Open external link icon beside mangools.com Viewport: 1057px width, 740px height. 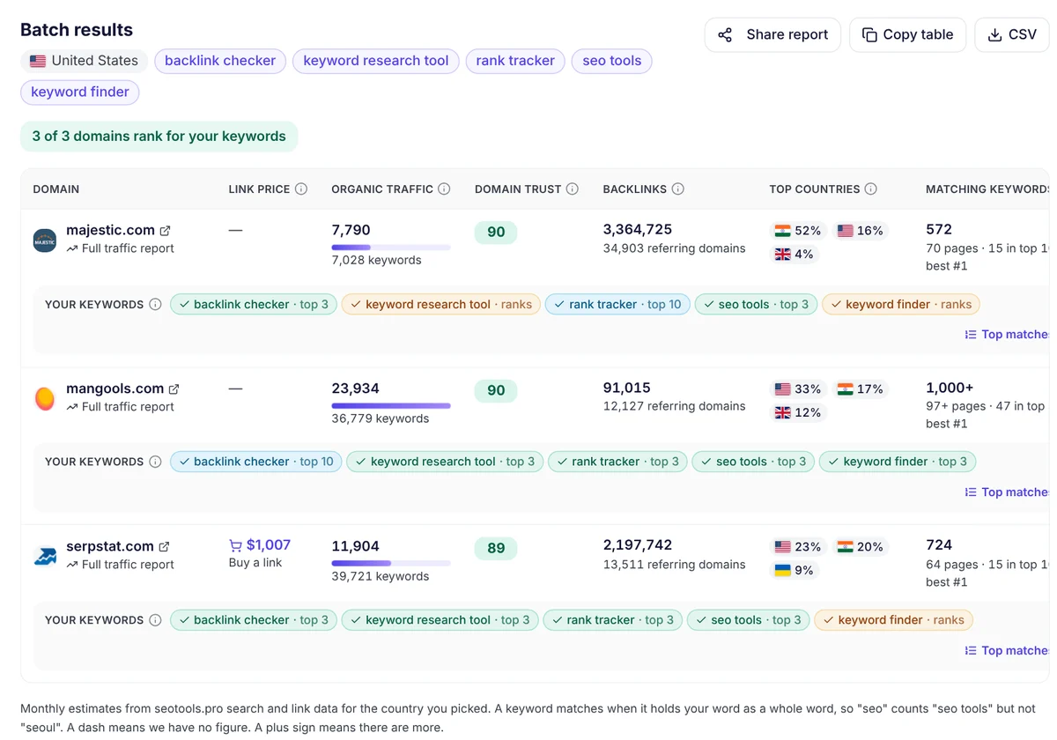click(x=174, y=389)
